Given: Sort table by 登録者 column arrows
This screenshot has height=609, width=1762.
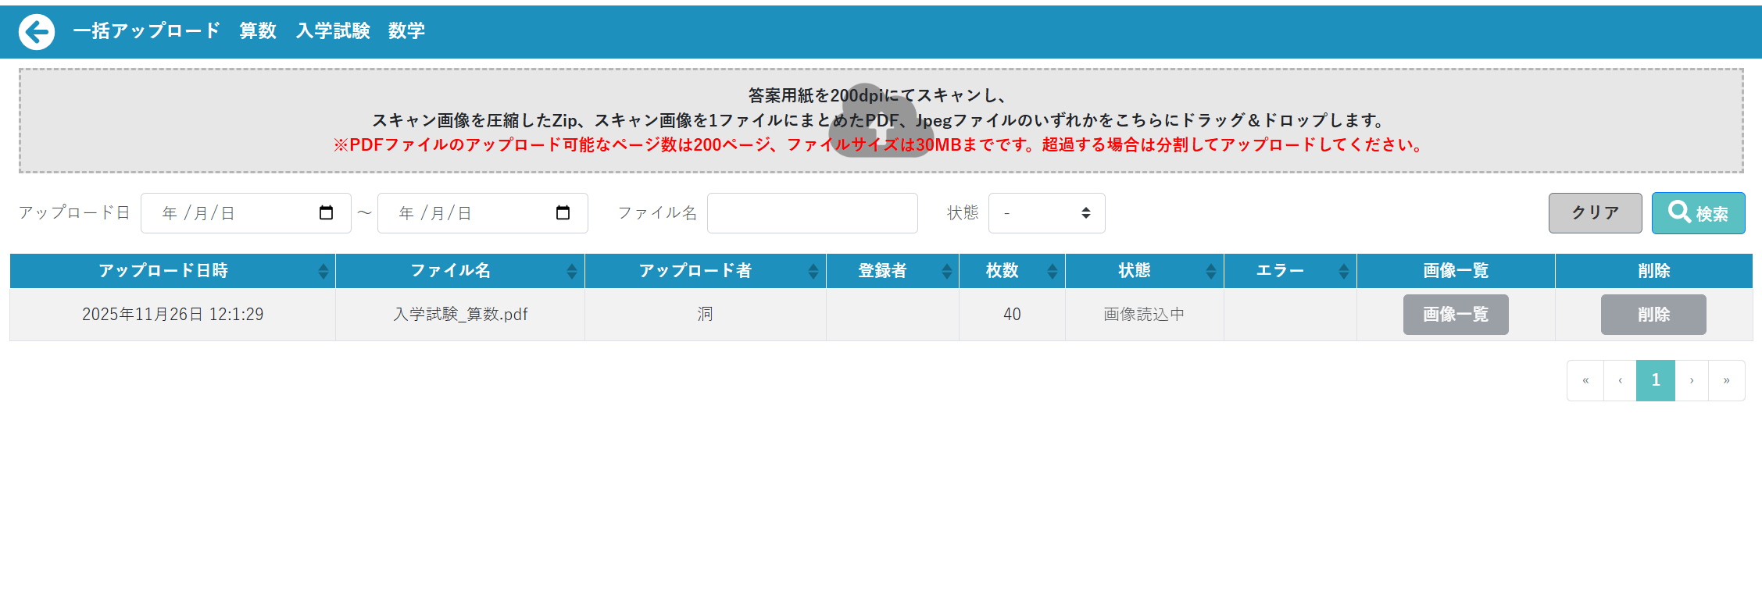Looking at the screenshot, I should pyautogui.click(x=947, y=271).
